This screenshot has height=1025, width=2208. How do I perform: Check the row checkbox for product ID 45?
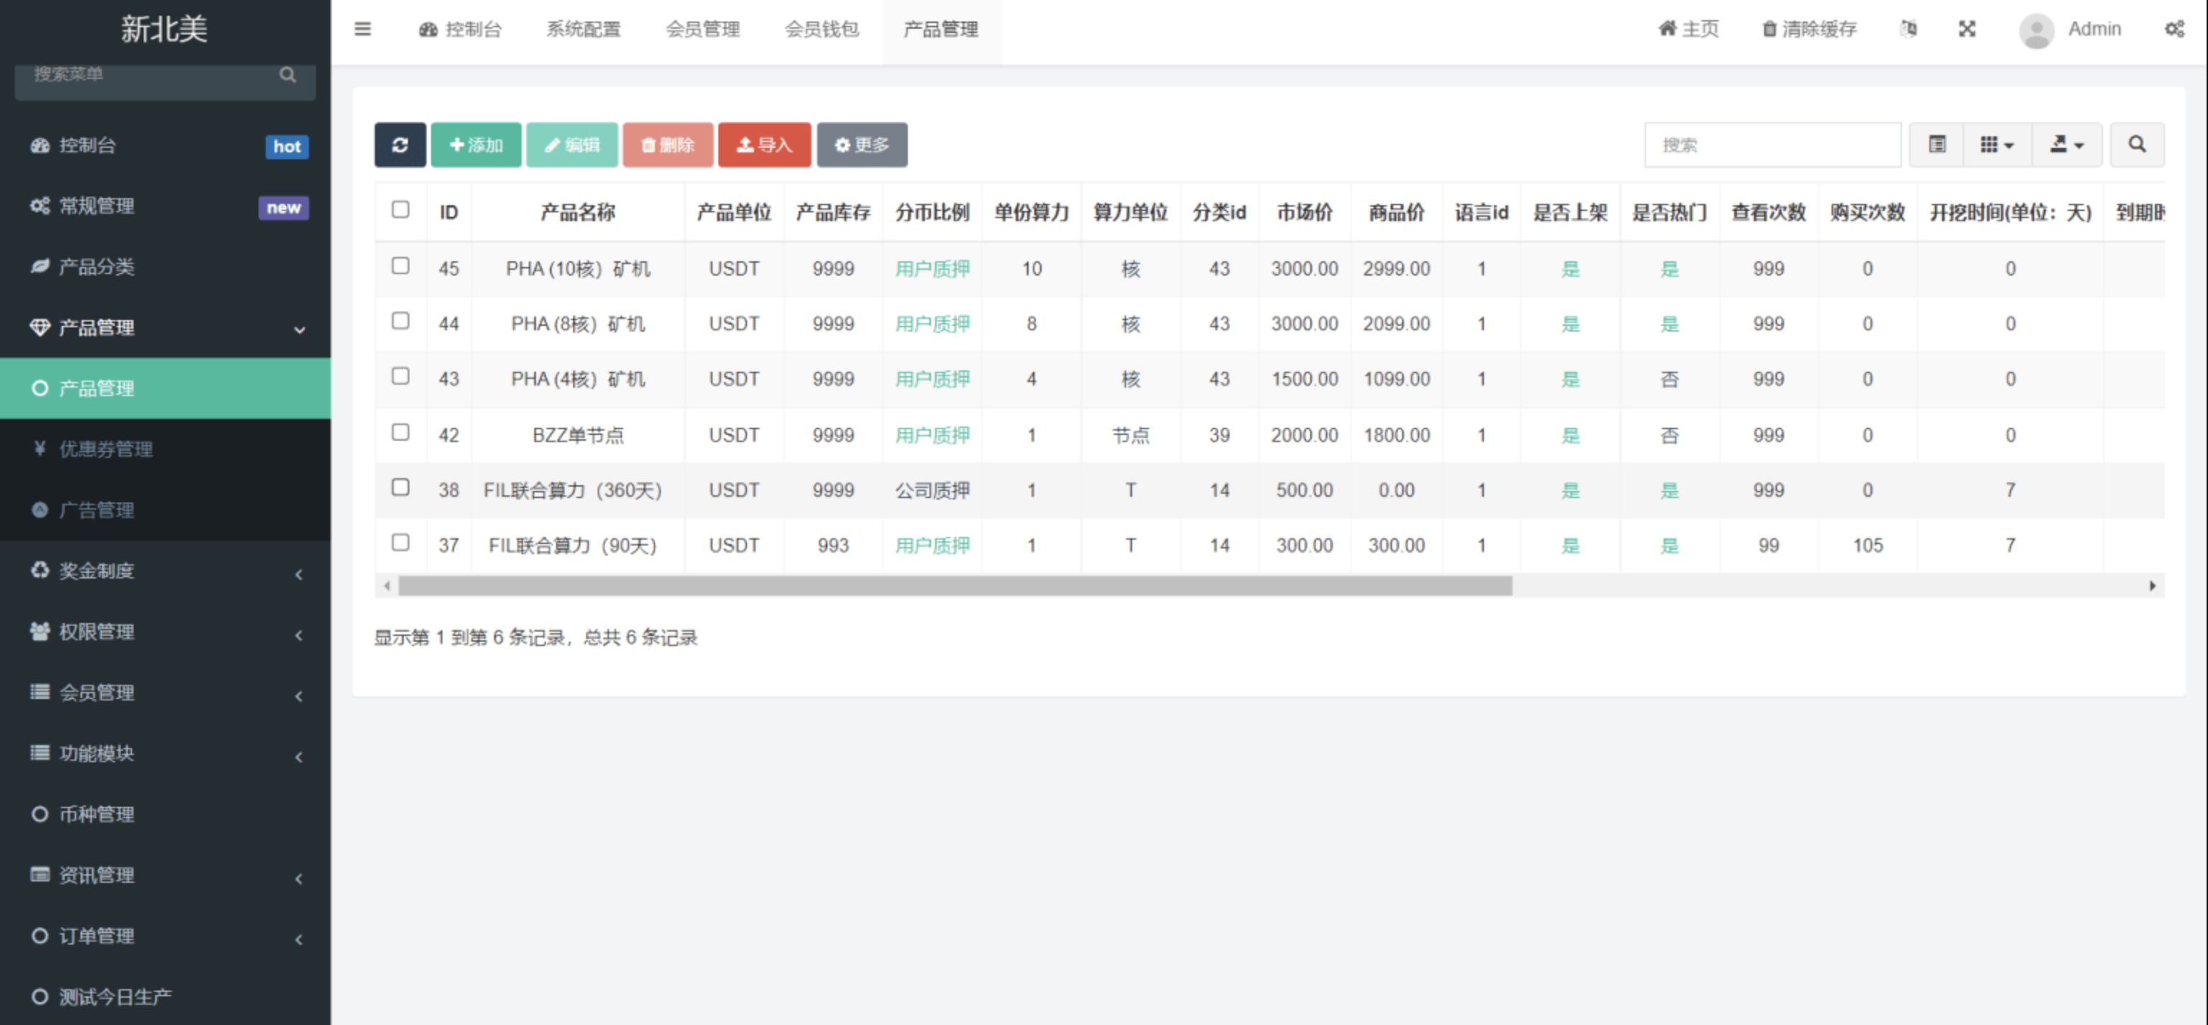400,266
